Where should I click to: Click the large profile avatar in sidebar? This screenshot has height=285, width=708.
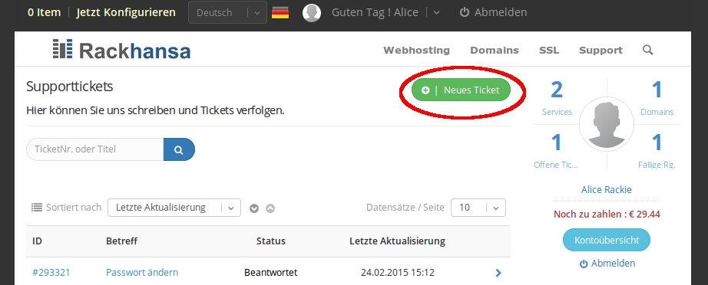click(607, 125)
